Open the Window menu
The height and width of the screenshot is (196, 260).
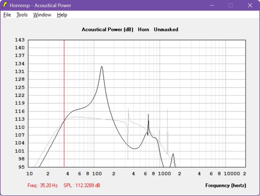42,15
